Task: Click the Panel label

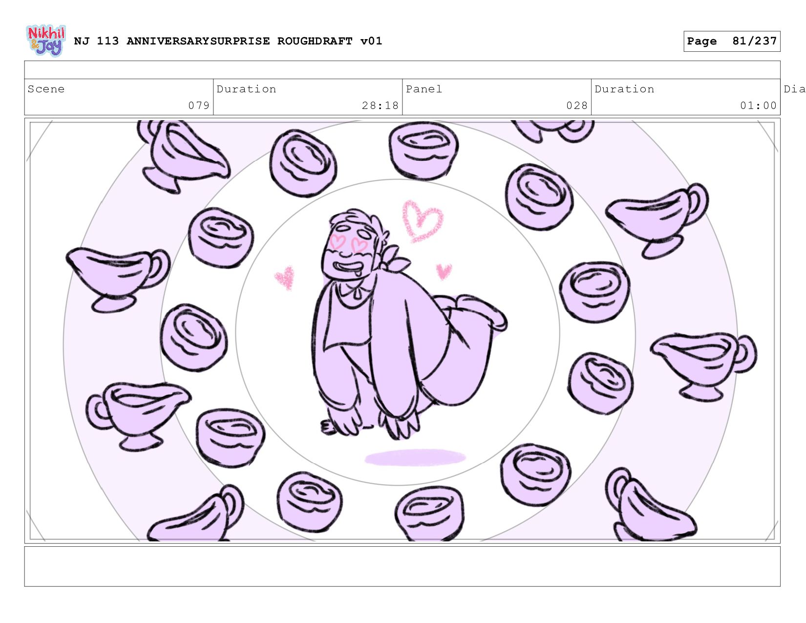Action: click(x=424, y=89)
